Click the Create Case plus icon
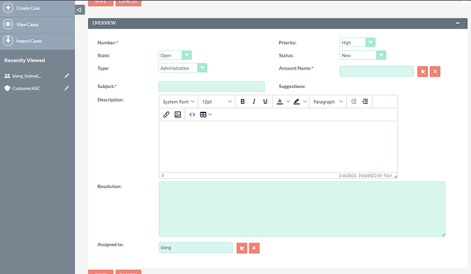 coord(8,7)
